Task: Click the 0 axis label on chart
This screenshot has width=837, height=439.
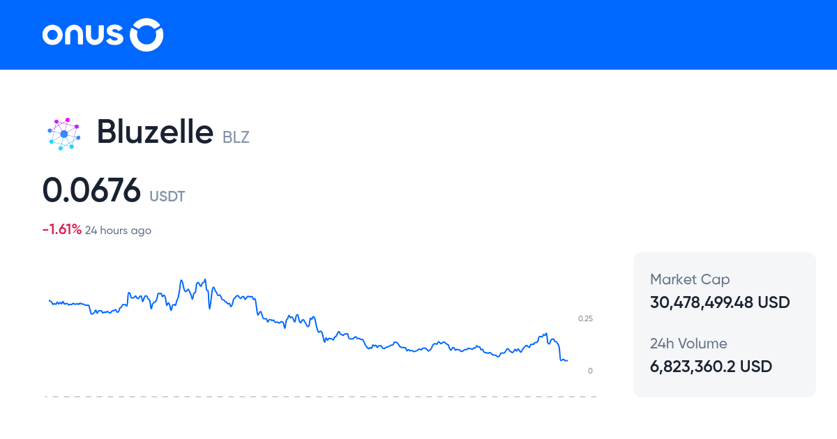Action: (x=590, y=371)
